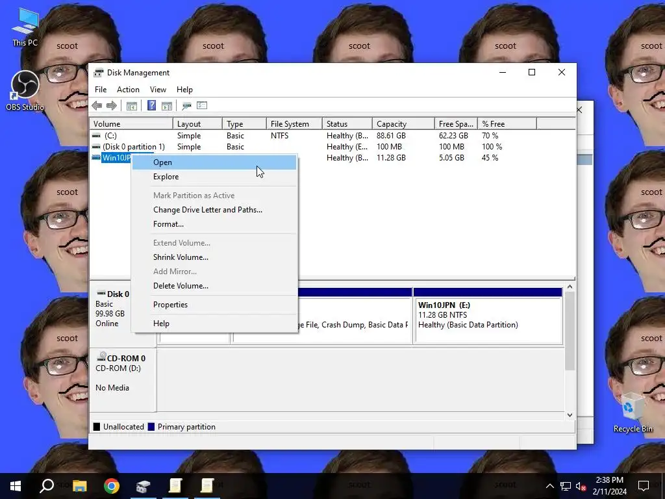Select drive icon beside Disk 0 partition 1

(96, 146)
